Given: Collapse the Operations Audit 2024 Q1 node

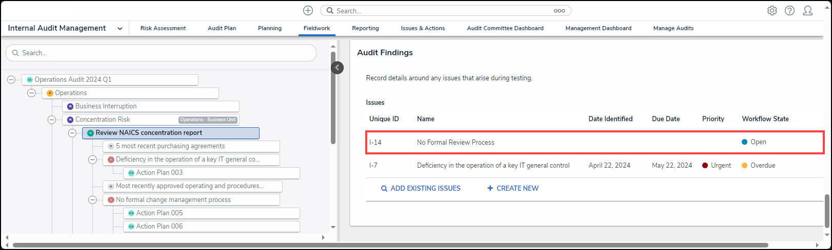Looking at the screenshot, I should pos(11,80).
